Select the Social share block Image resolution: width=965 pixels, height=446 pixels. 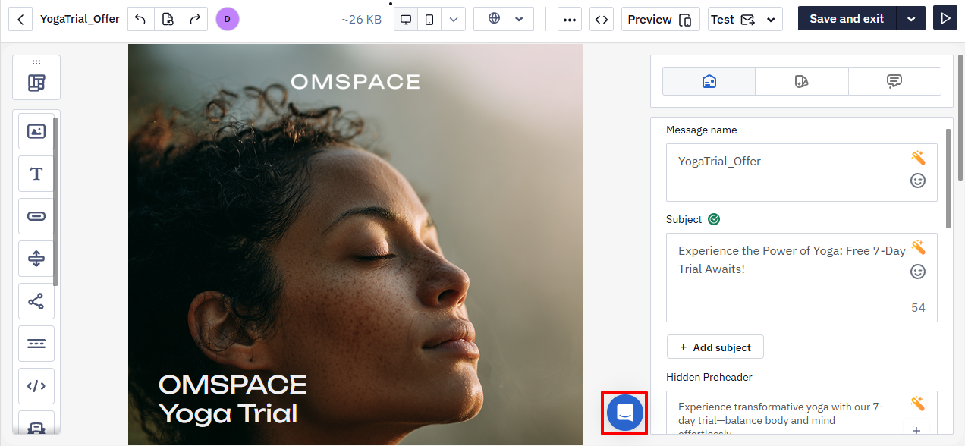tap(36, 301)
